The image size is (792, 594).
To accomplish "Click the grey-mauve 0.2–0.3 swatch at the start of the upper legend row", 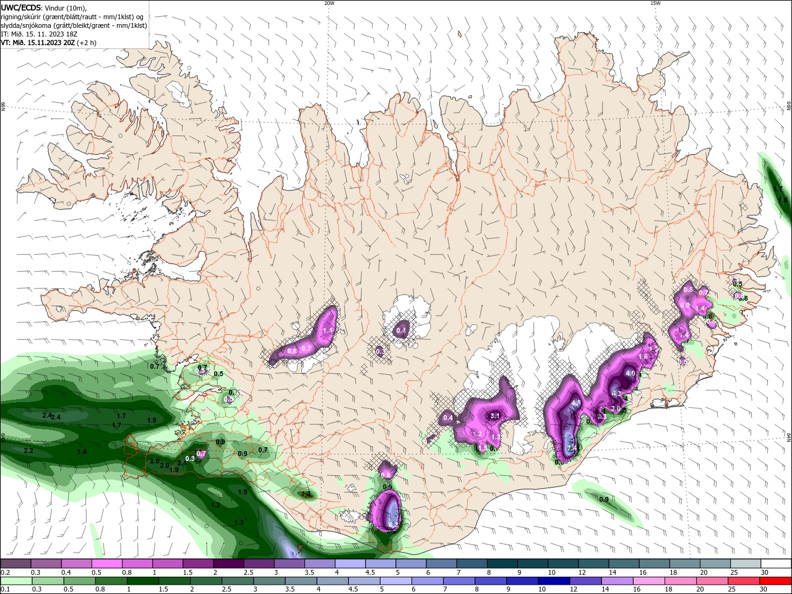I will (15, 564).
